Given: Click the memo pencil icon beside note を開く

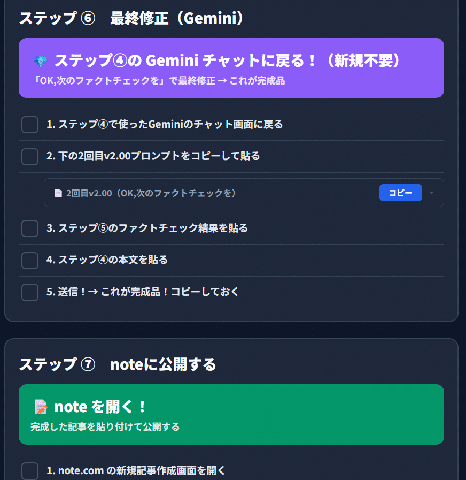Looking at the screenshot, I should click(41, 407).
